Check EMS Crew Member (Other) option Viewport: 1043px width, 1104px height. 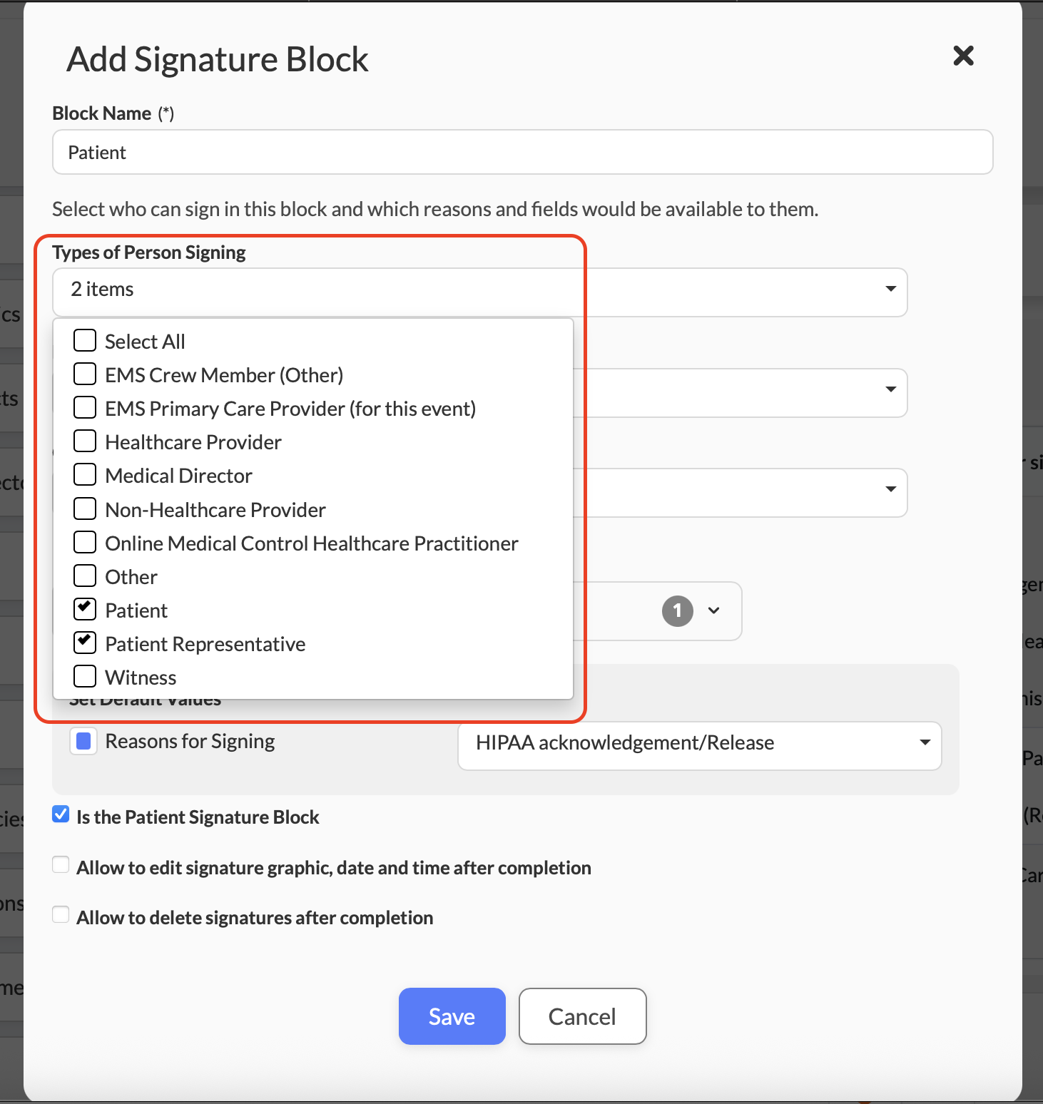pos(85,374)
